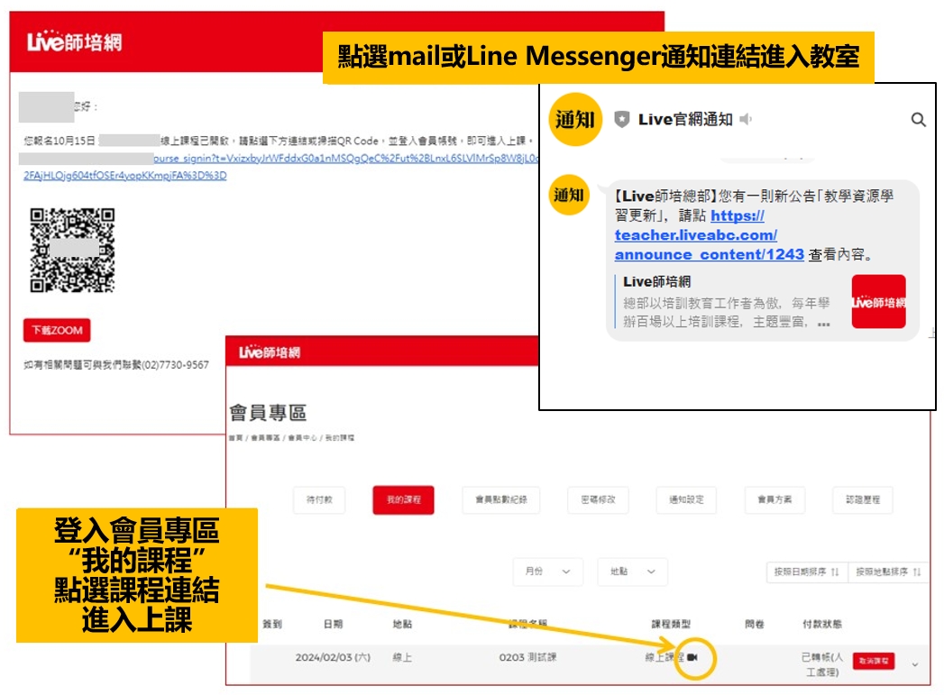
Task: Open the teacher.liveabc.com announce_content link
Action: pos(710,235)
